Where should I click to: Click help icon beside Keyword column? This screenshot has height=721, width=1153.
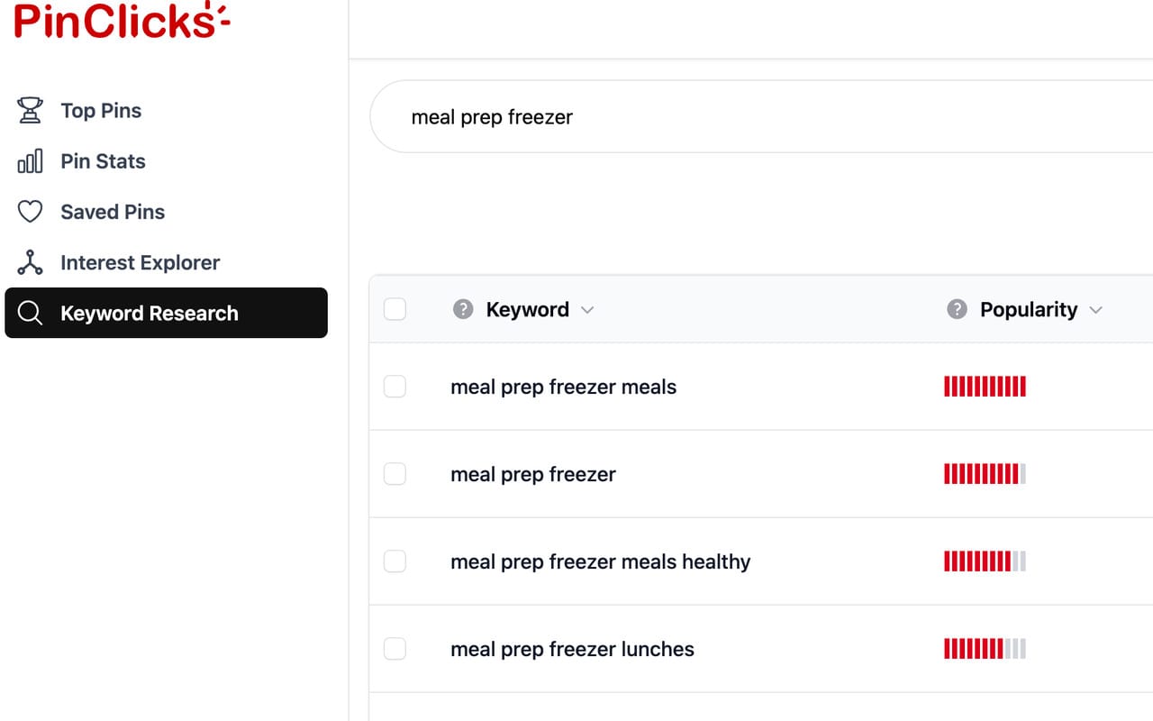point(463,310)
